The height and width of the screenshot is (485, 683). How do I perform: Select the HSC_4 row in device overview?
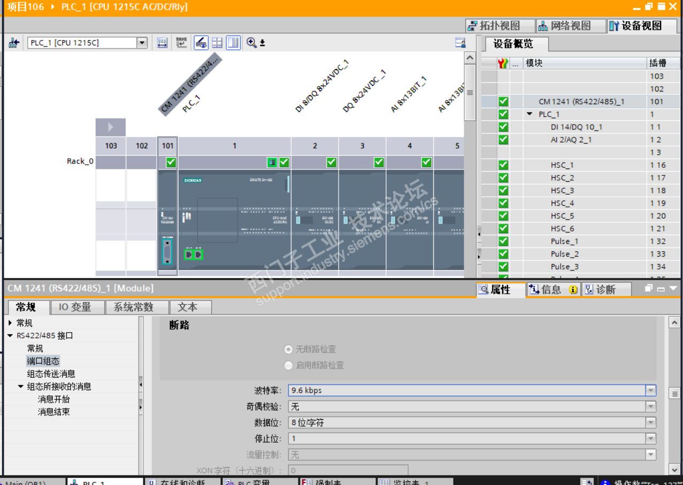pyautogui.click(x=581, y=203)
